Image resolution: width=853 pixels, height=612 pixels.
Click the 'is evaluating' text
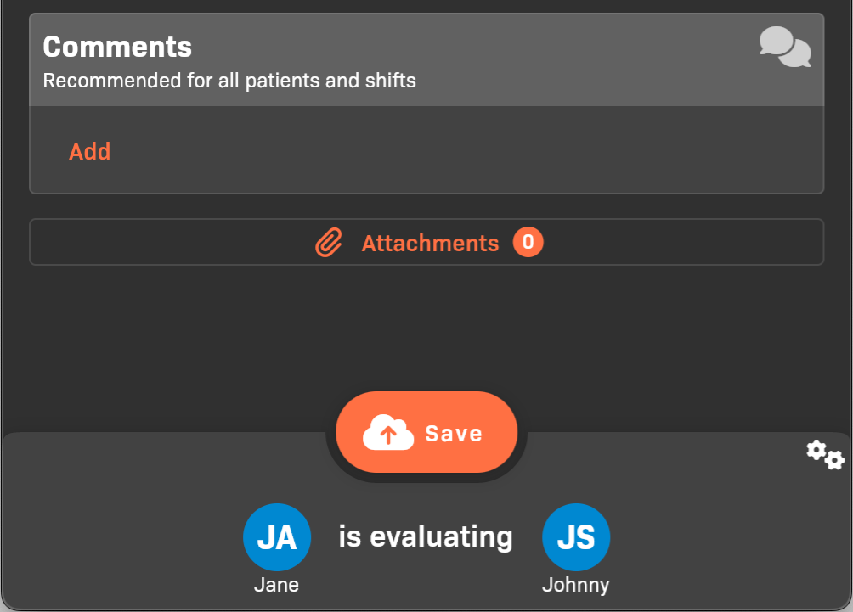tap(426, 536)
